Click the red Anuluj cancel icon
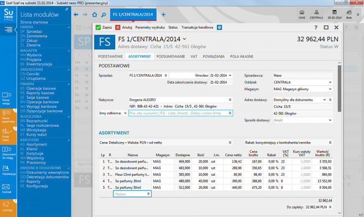 tap(118, 27)
